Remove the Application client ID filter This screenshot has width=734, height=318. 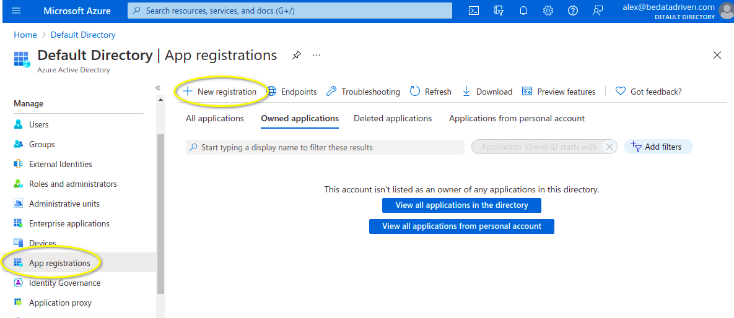coord(609,147)
